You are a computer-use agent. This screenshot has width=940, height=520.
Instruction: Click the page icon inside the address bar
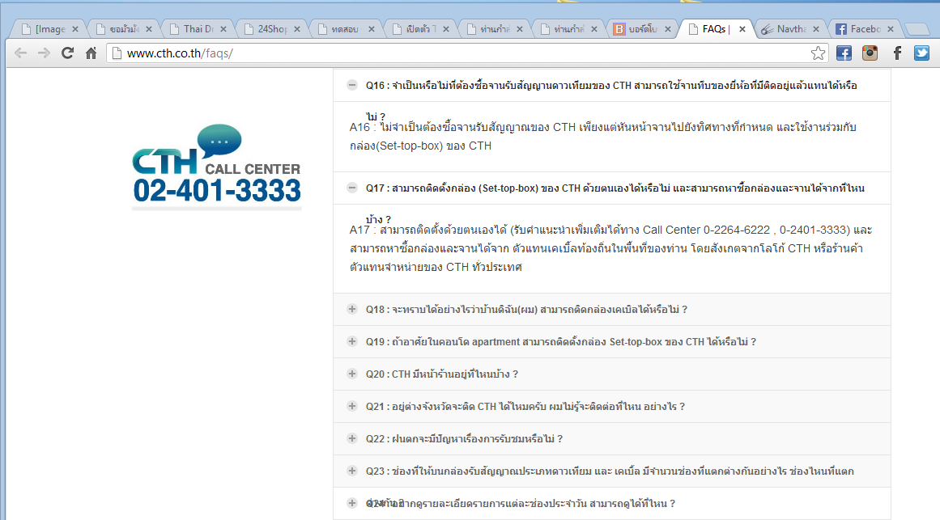click(117, 53)
